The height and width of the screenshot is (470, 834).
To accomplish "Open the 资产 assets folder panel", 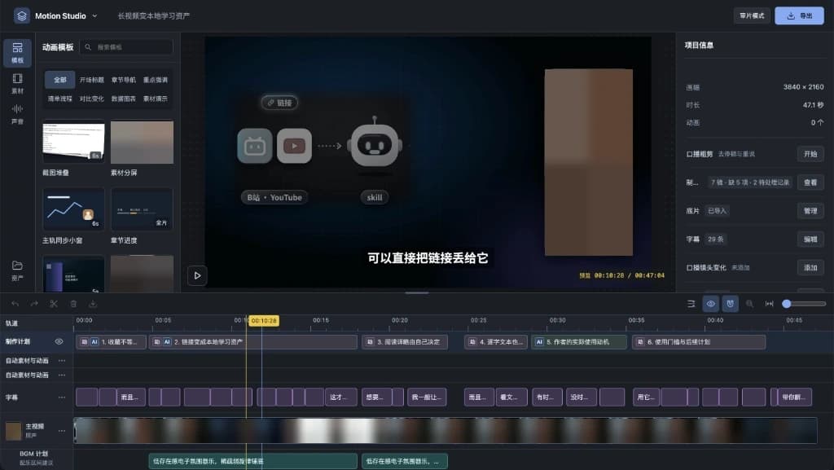I will pos(17,270).
